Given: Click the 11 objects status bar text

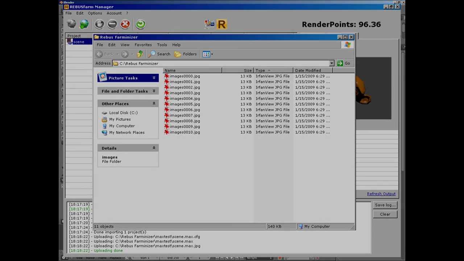Looking at the screenshot, I should click(104, 227).
